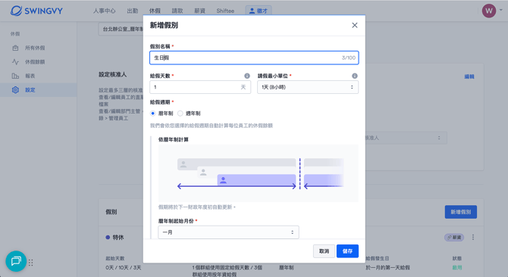Show info tooltip for 請假最小單位
The height and width of the screenshot is (277, 508).
click(x=354, y=76)
